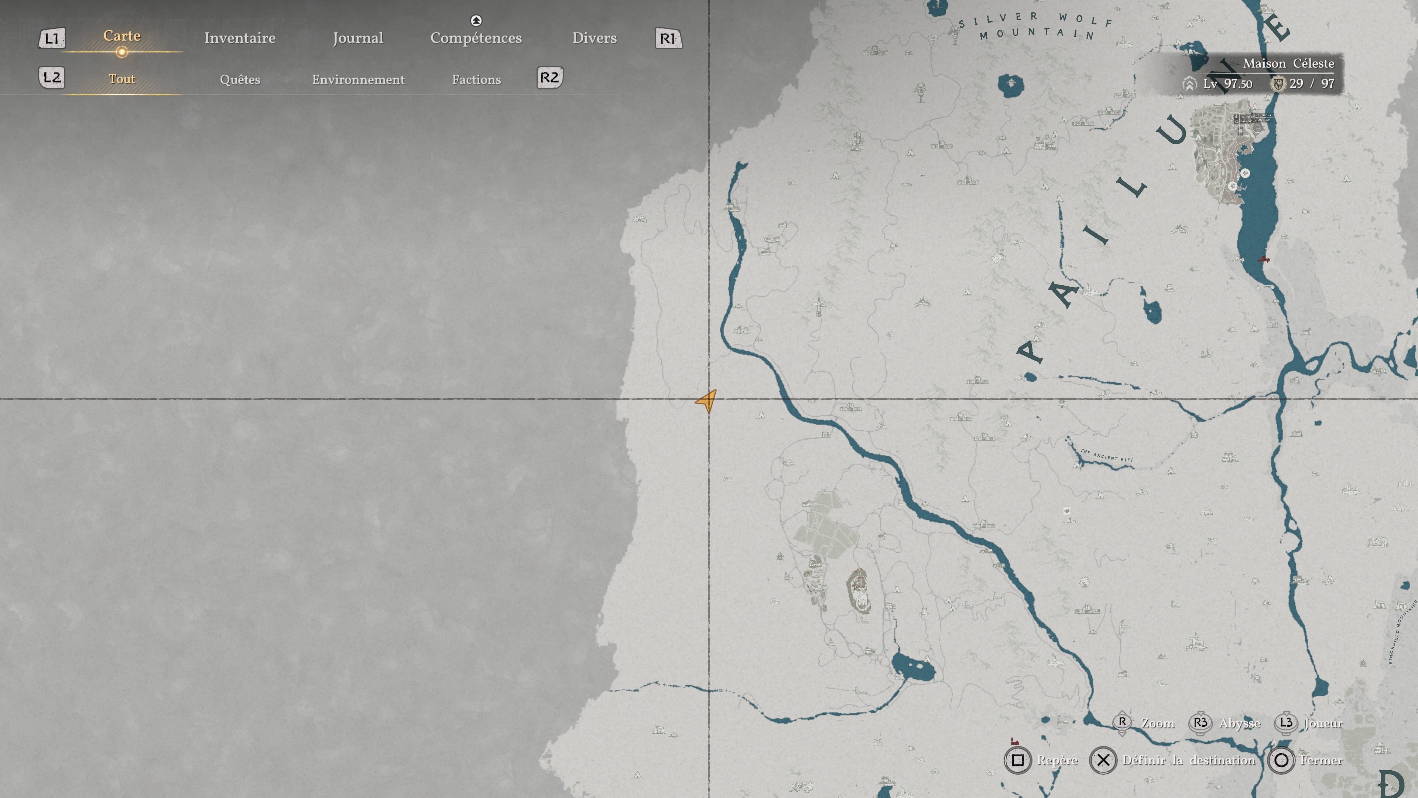Click the L3 stick icon for Joueur
This screenshot has height=798, width=1418.
point(1286,723)
